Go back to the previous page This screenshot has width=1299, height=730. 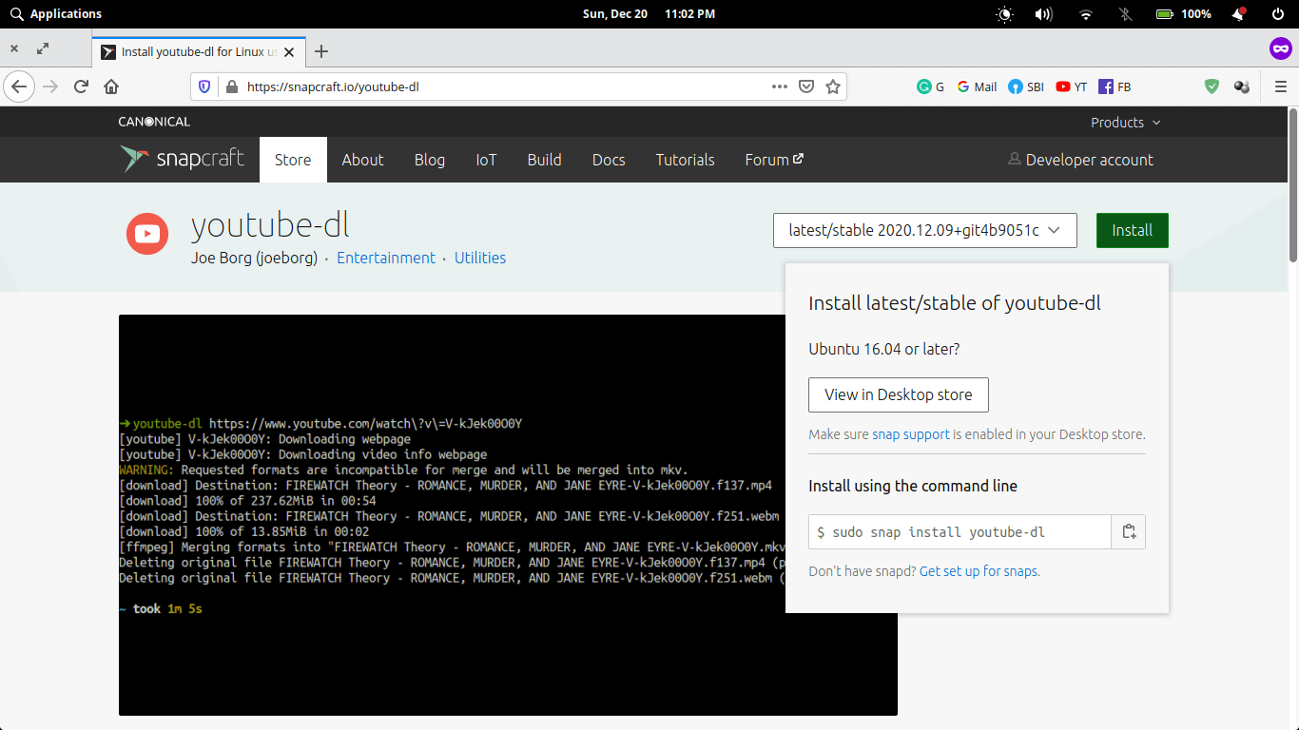(x=18, y=86)
